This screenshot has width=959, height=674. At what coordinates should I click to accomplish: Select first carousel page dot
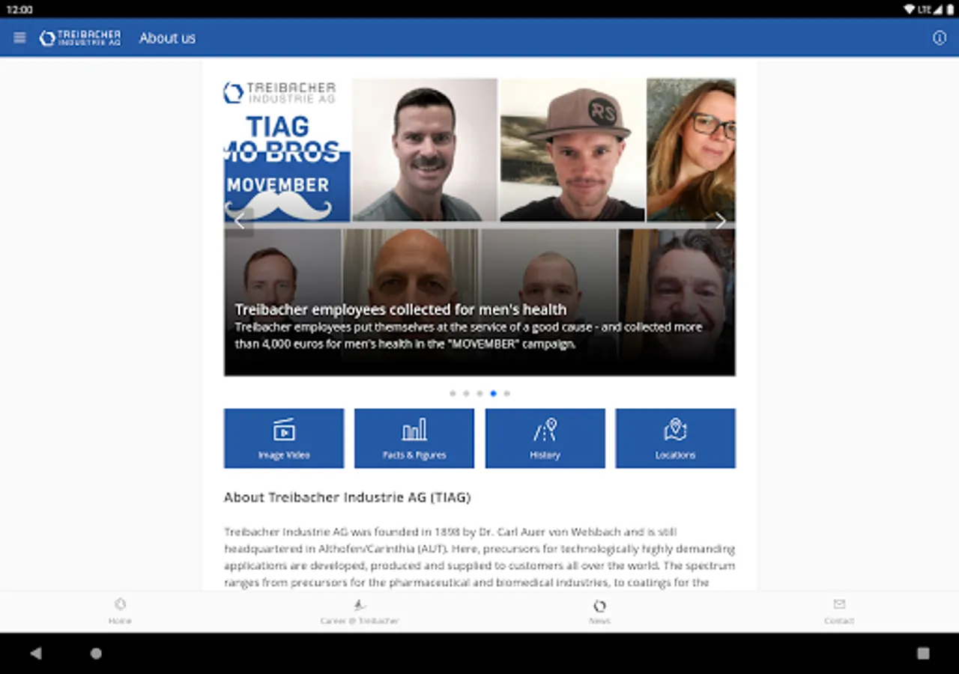(453, 393)
